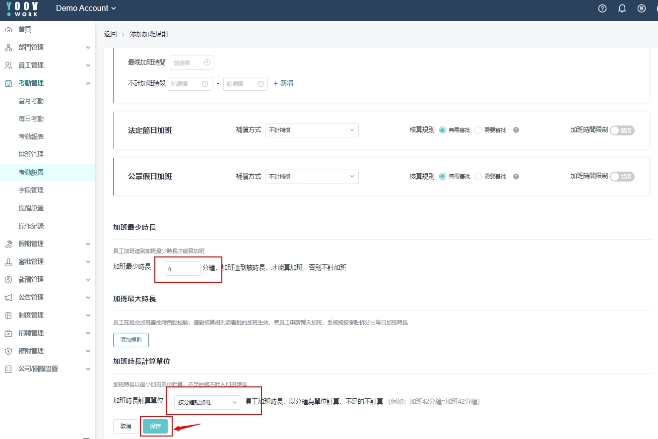Click the YOOV Work logo
658x439 pixels.
click(22, 8)
